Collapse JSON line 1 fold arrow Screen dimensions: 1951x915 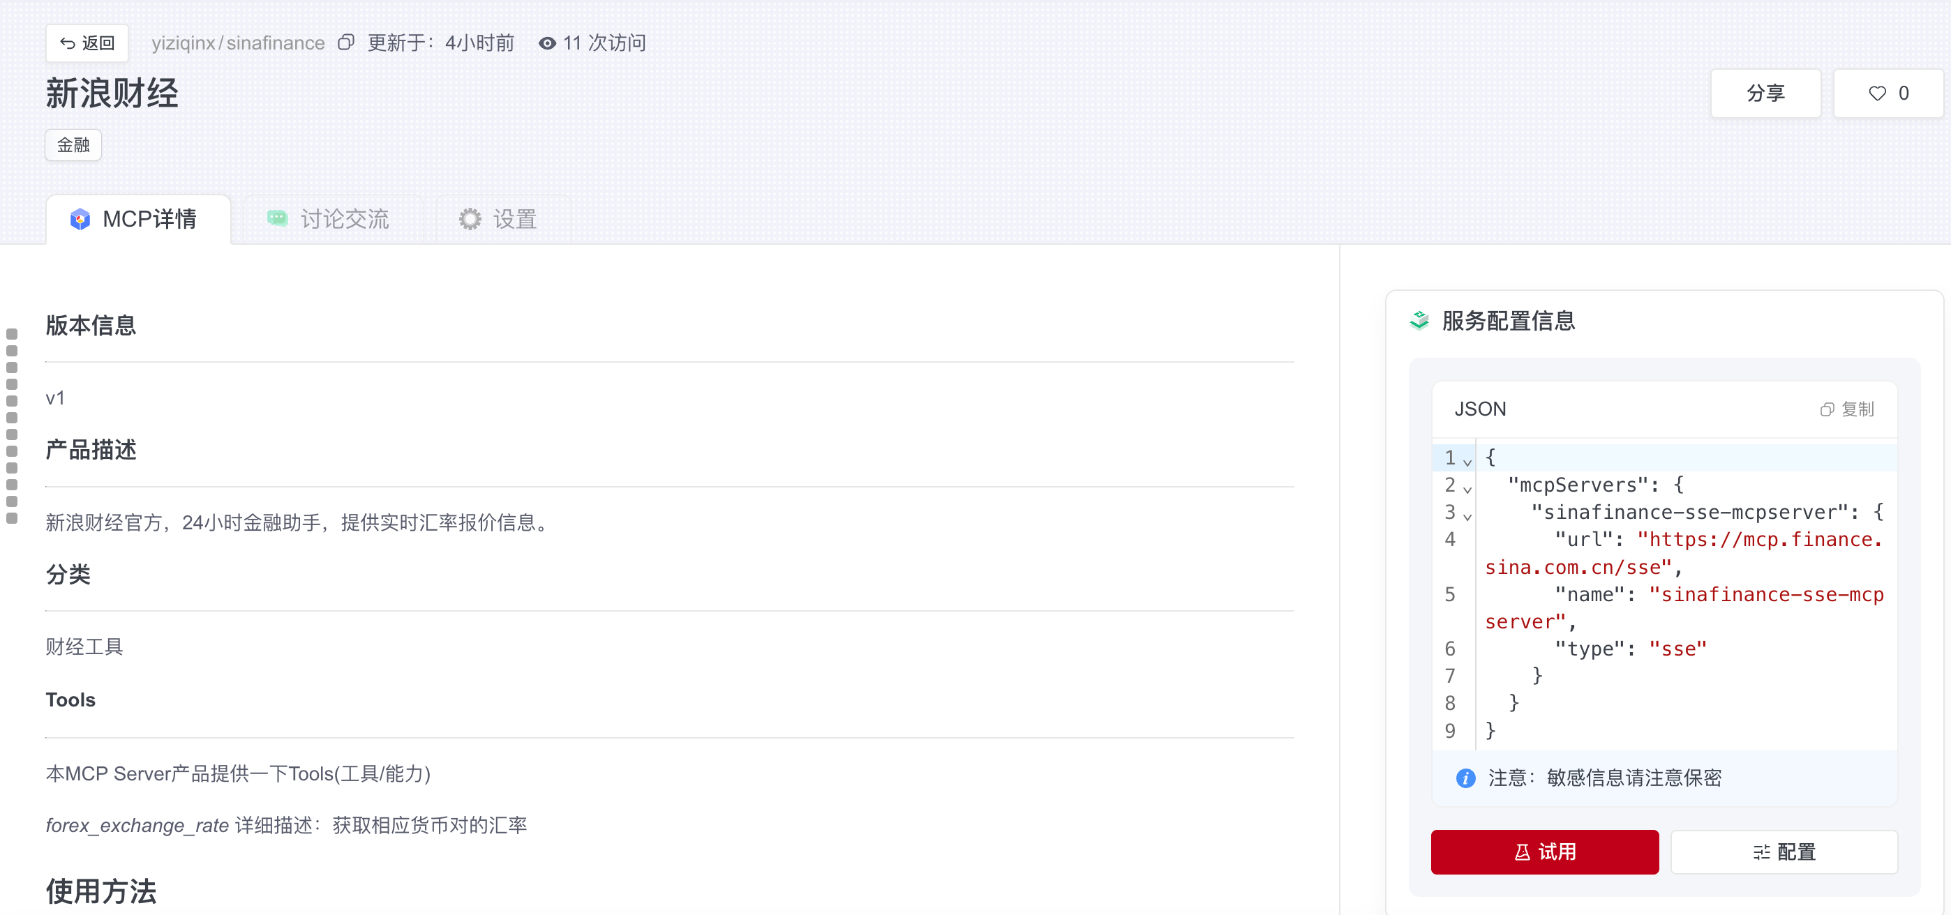tap(1468, 462)
